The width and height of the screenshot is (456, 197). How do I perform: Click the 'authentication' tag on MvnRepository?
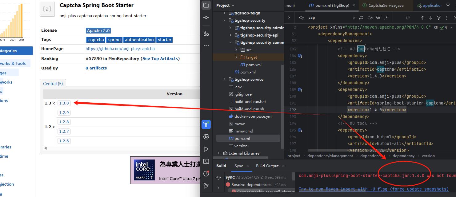pos(139,40)
